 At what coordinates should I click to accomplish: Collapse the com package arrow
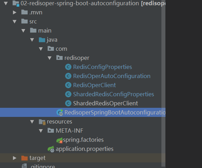coord(41,49)
